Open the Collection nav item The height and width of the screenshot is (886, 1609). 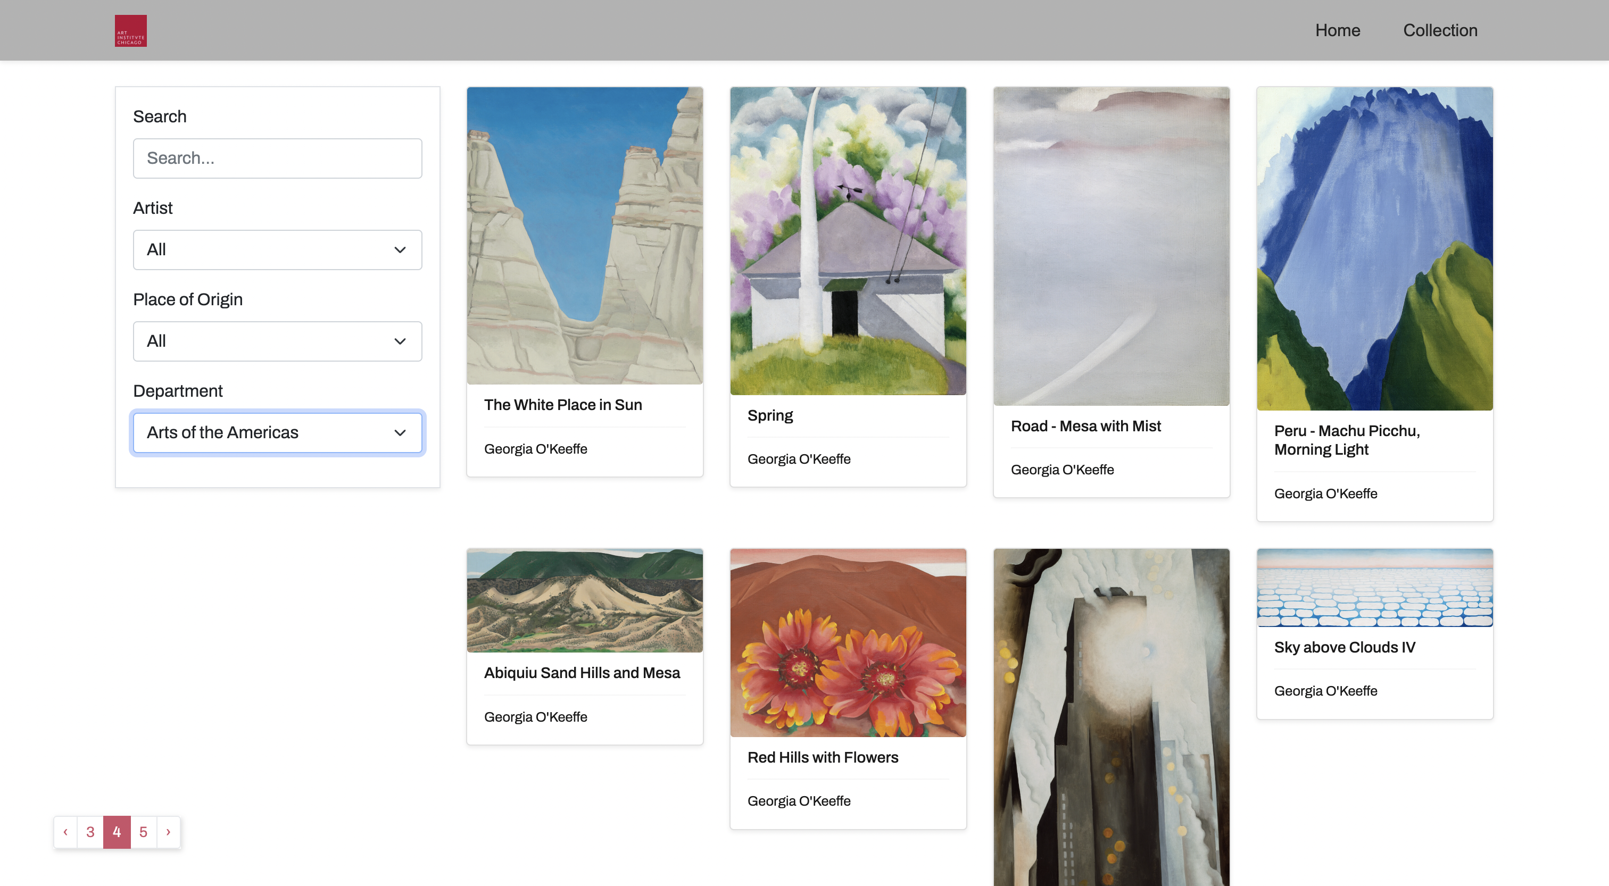pos(1440,30)
